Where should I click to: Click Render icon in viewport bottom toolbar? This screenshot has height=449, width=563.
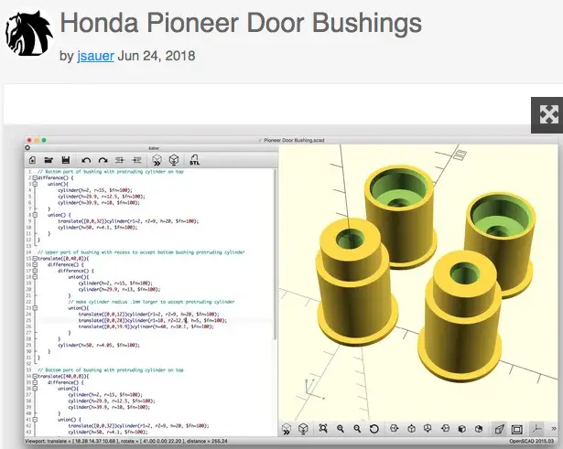coord(303,428)
